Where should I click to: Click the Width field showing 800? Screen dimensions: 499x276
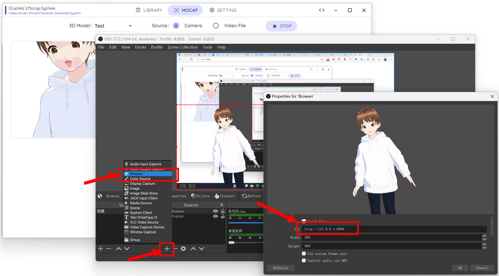point(392,237)
